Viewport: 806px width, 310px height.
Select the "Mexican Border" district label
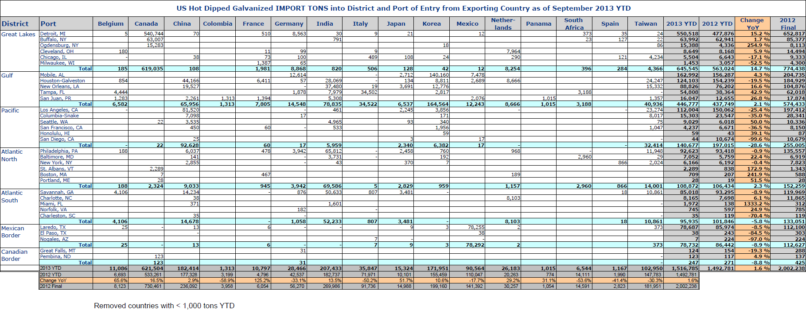click(x=13, y=232)
